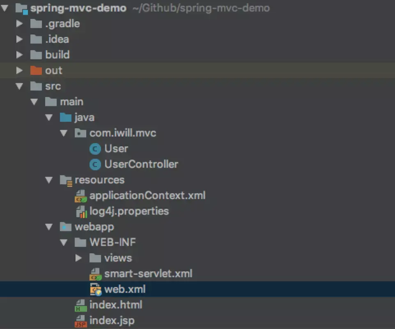Select the views folder name
This screenshot has width=395, height=329.
click(x=118, y=258)
